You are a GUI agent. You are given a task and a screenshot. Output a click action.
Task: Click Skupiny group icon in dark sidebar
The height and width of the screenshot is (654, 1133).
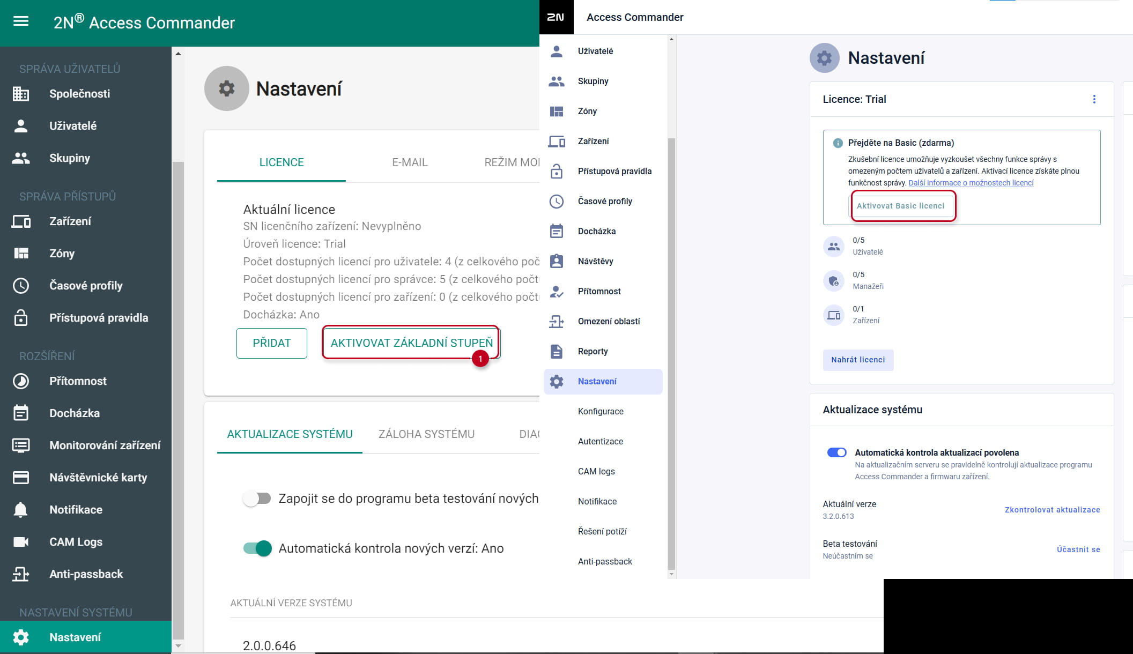21,158
